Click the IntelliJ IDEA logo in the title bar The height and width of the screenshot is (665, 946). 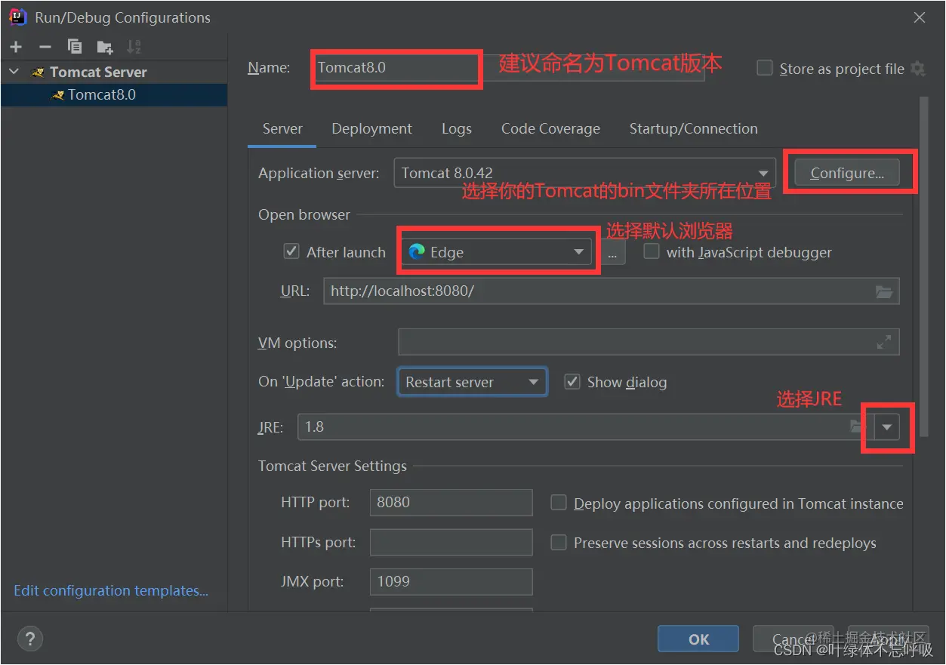(18, 17)
